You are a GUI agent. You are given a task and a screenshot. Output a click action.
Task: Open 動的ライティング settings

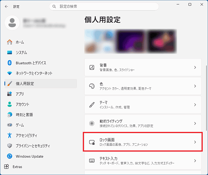pyautogui.click(x=143, y=123)
